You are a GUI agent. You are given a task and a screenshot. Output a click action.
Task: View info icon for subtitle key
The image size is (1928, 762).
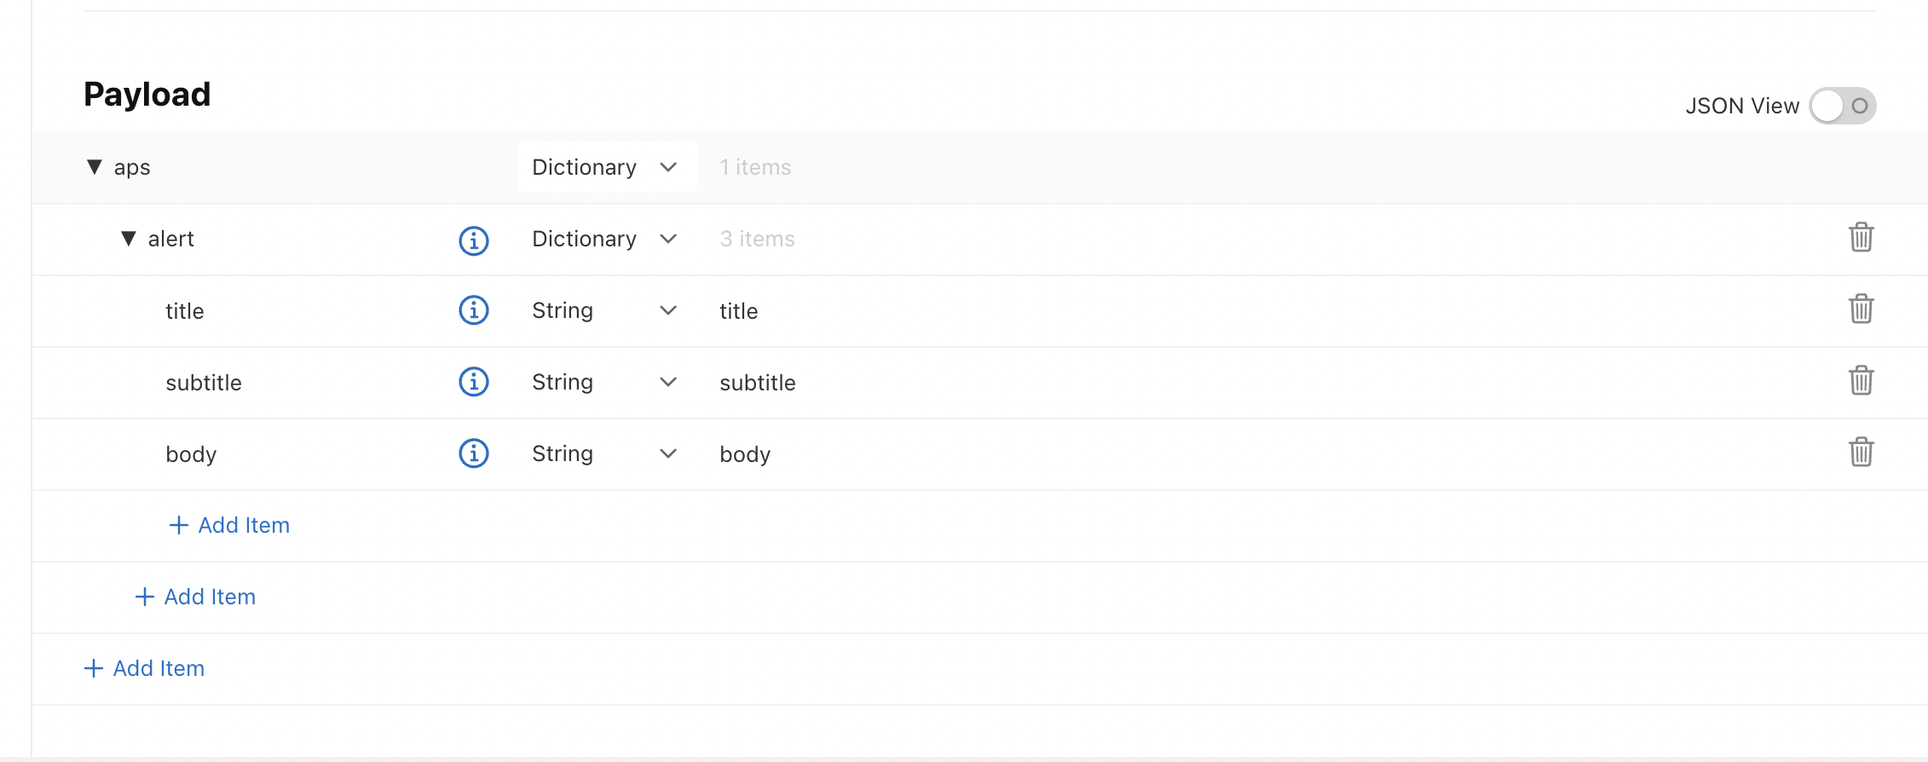click(x=474, y=382)
